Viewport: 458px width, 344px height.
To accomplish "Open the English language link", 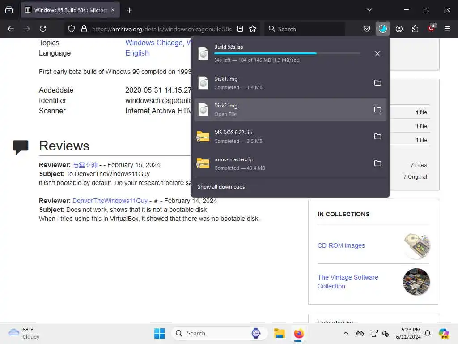I will click(137, 53).
